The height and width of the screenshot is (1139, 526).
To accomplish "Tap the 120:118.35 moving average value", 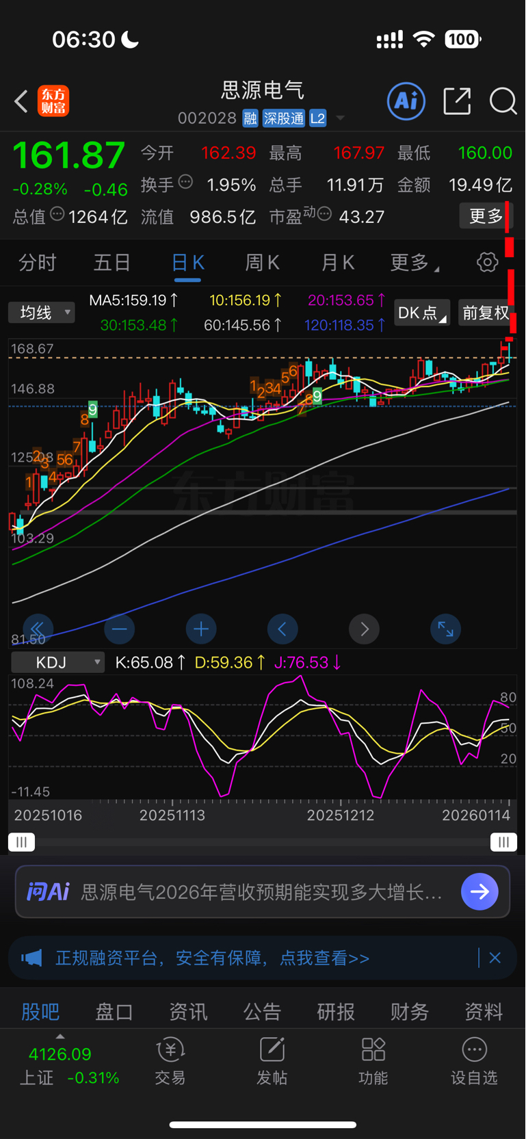I will tap(345, 326).
